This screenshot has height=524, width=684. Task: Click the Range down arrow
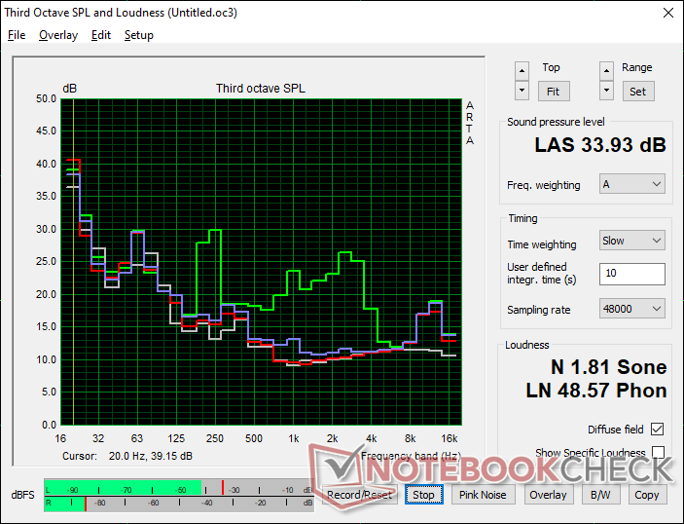point(606,91)
